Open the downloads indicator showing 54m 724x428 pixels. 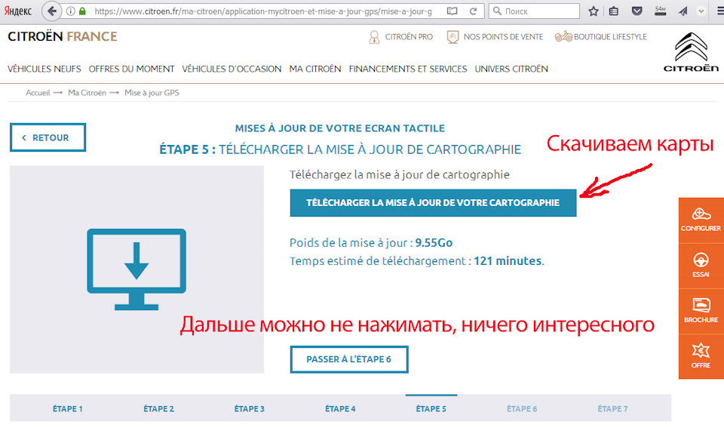[661, 11]
